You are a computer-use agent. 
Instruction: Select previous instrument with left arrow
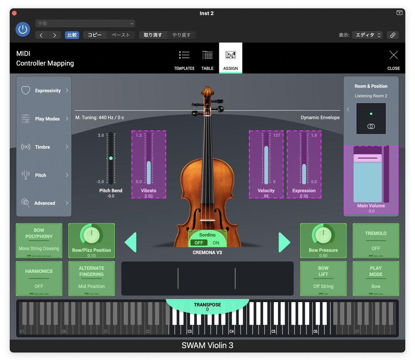coord(130,242)
